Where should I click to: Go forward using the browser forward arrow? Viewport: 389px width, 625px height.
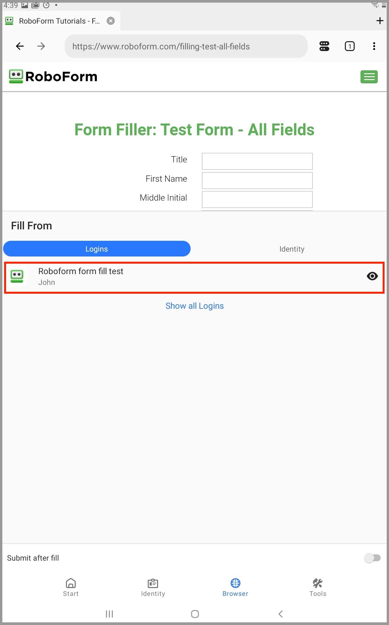coord(41,46)
